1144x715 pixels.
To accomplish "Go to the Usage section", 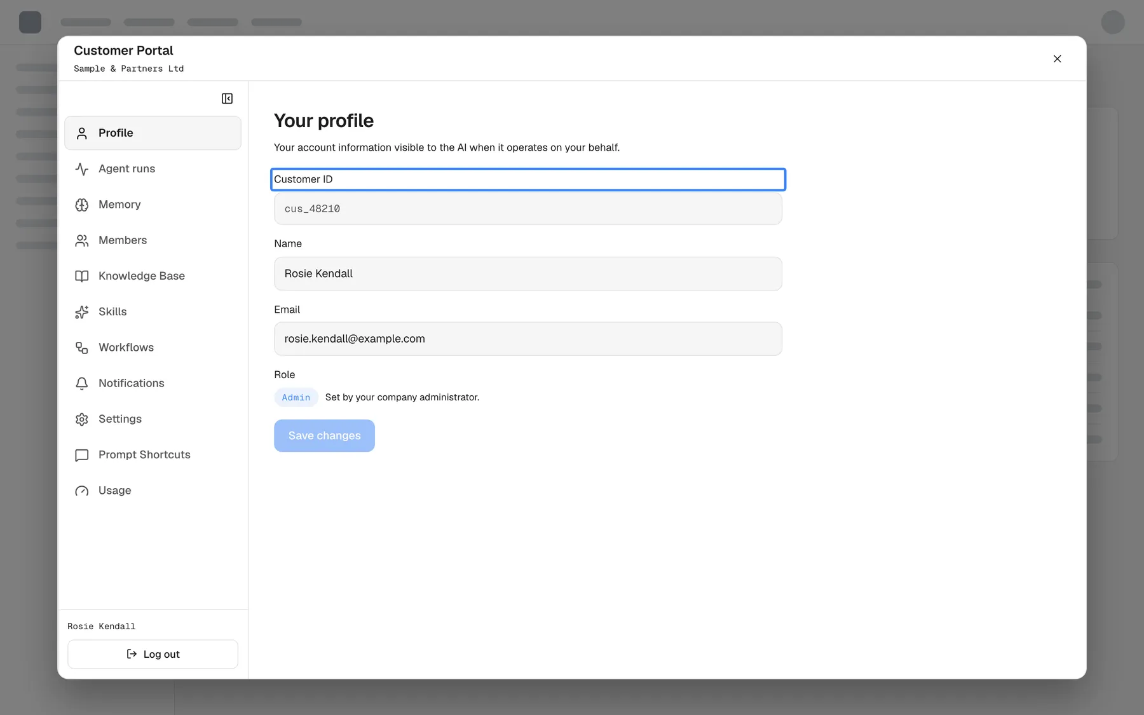I will [x=153, y=491].
